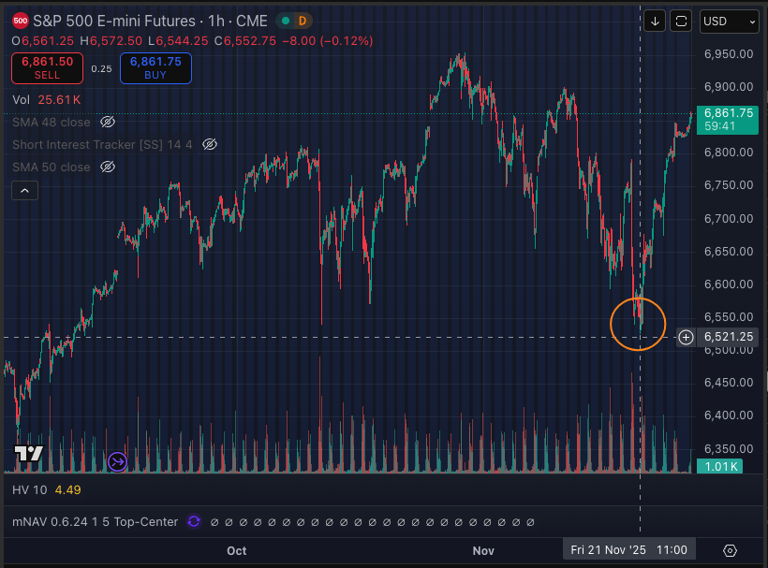Viewport: 768px width, 568px height.
Task: Click the 6,600.00 price scale label
Action: (x=729, y=284)
